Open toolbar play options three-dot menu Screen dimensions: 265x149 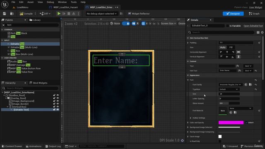(x=78, y=14)
